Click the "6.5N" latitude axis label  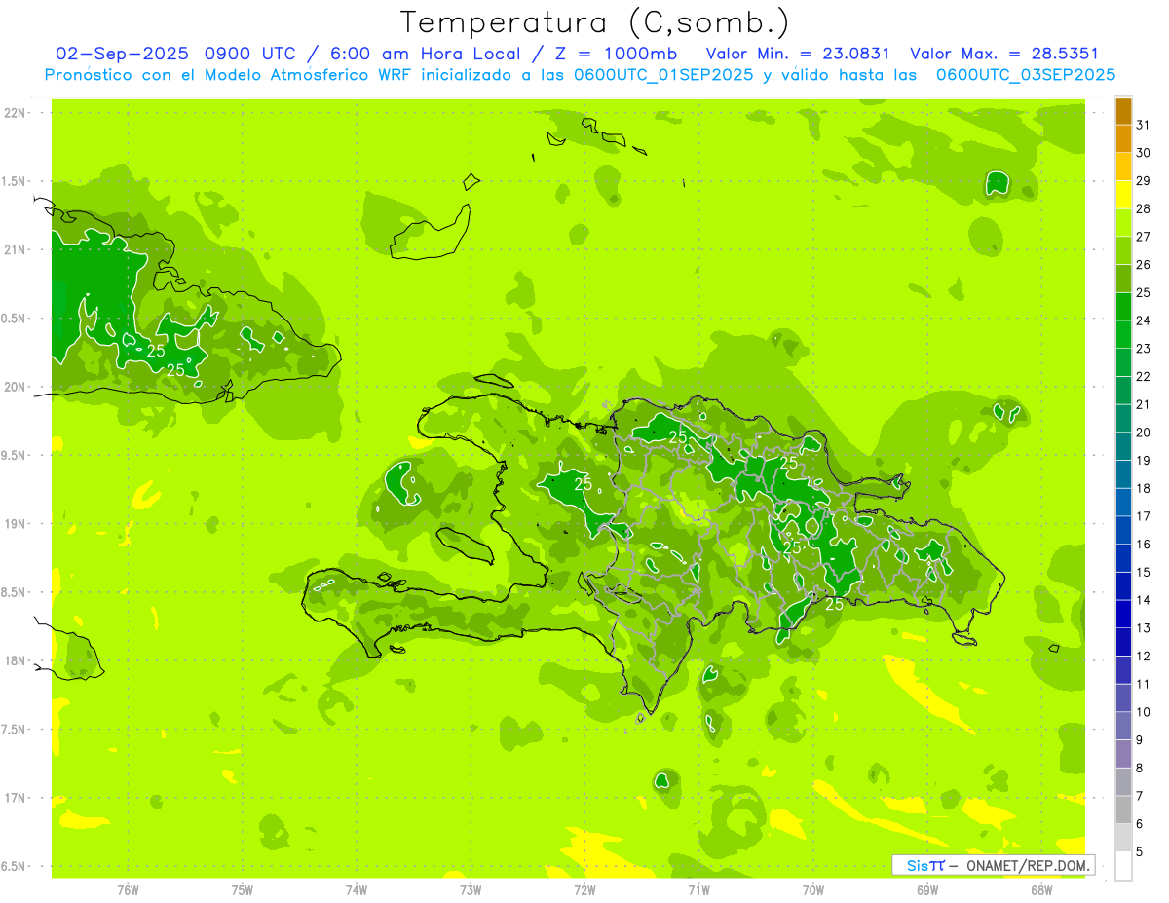coord(15,867)
